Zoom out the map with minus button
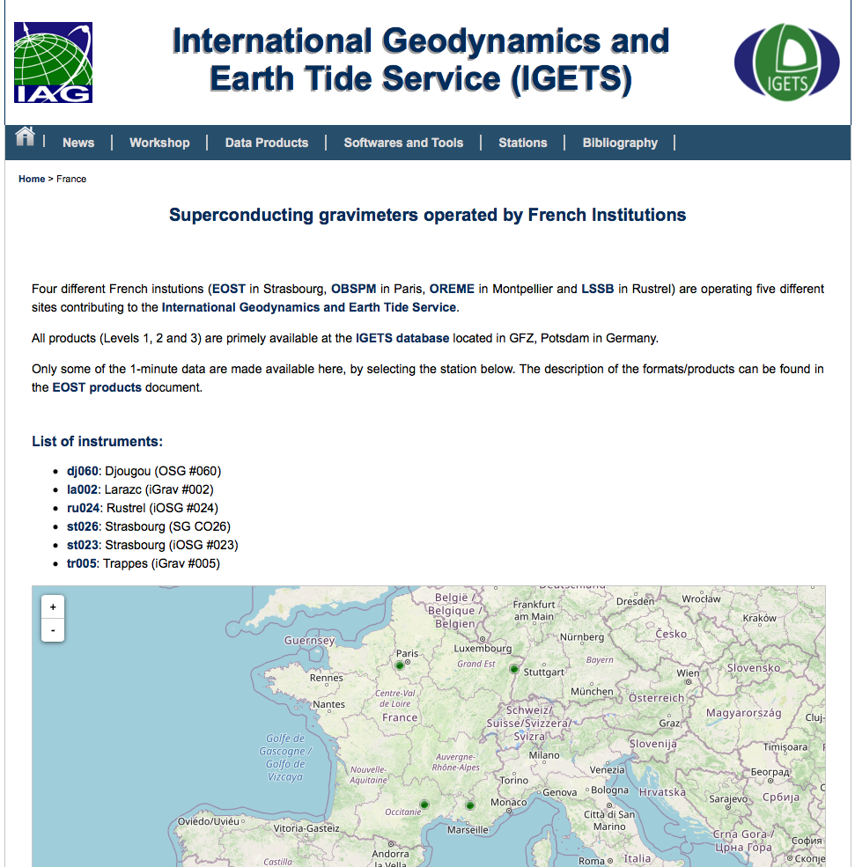 coord(54,630)
